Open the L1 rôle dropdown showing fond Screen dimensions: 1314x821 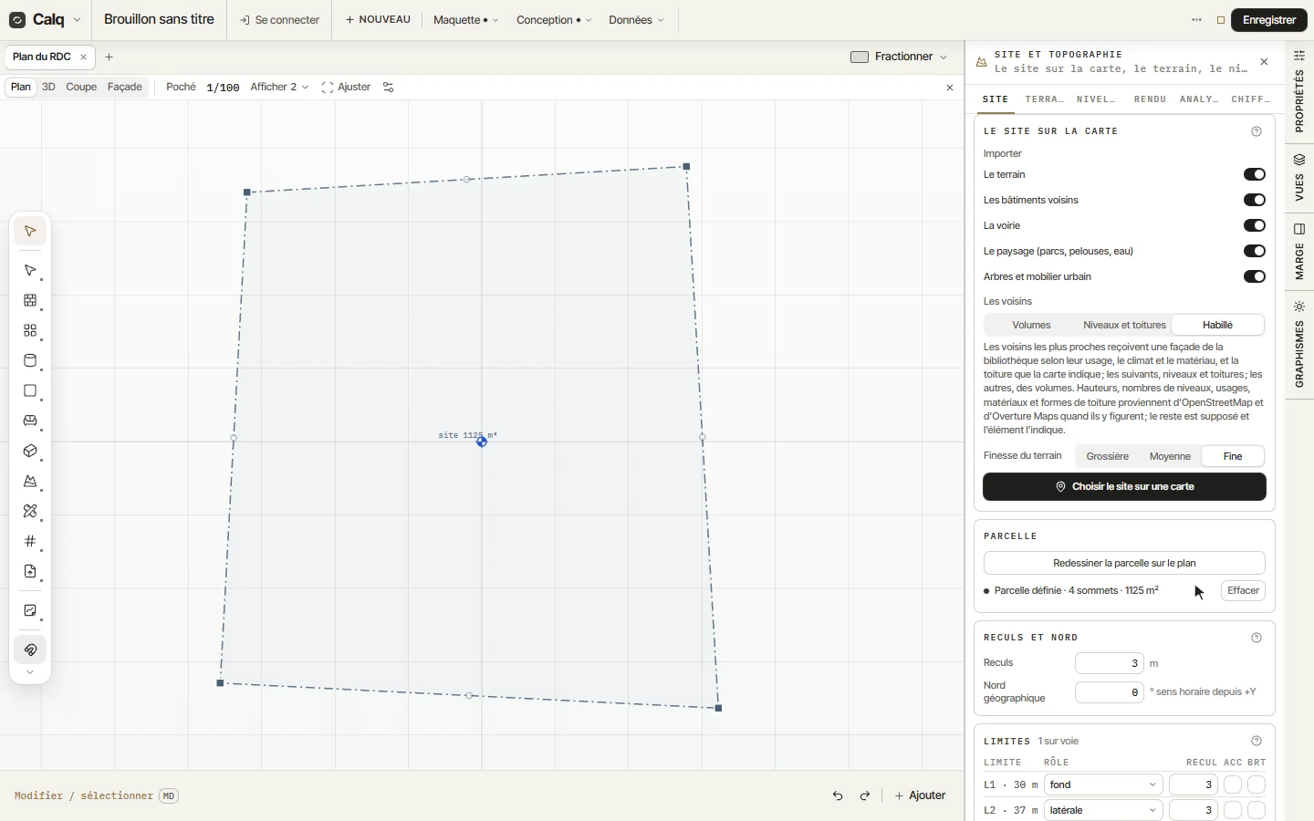1103,785
